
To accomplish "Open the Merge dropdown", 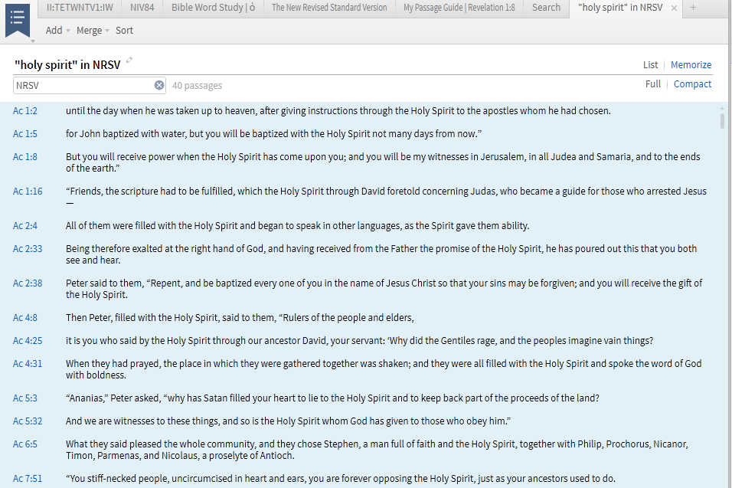I will click(93, 31).
